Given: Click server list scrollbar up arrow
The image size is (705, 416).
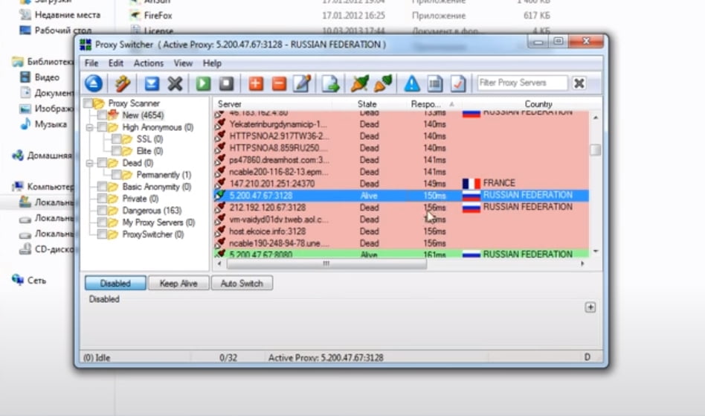Looking at the screenshot, I should (596, 118).
